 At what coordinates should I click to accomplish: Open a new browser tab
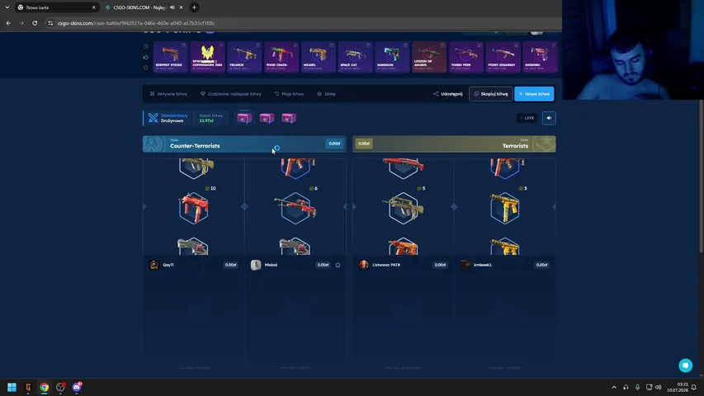tap(194, 7)
